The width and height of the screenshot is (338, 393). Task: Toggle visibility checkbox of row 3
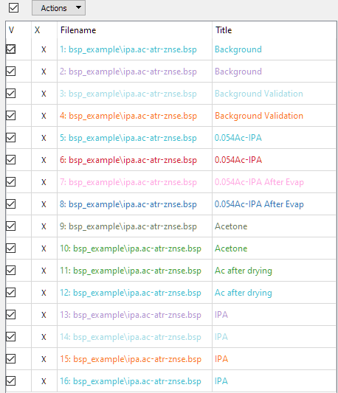tap(11, 93)
